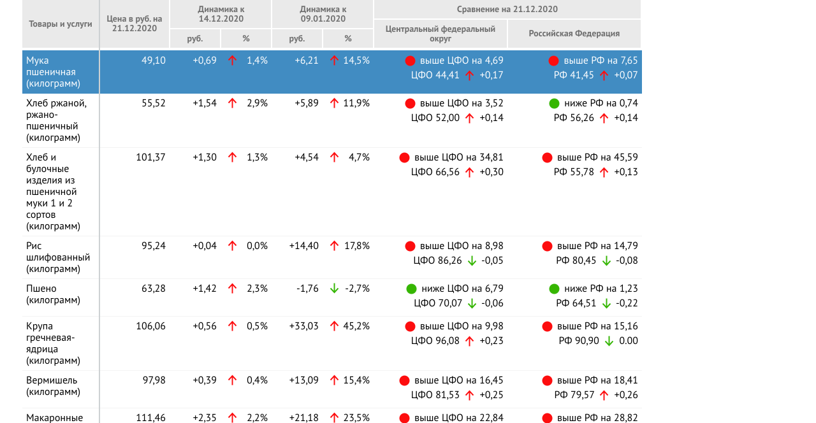Click the red circle before 'выше ЦФО на 4,69'

(x=410, y=61)
